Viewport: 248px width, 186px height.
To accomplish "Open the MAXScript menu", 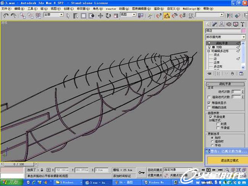I will point(192,9).
